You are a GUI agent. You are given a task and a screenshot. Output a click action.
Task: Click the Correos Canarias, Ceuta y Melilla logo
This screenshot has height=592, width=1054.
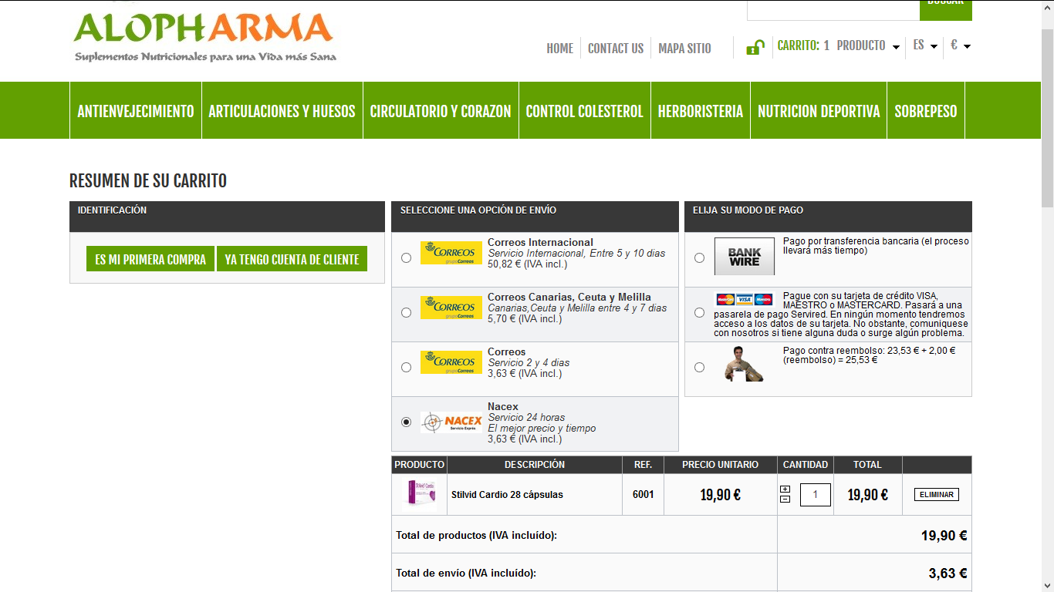pyautogui.click(x=451, y=308)
